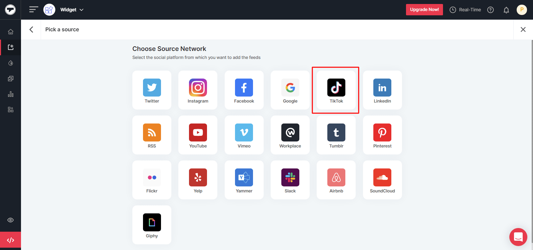Expand the Widget dropdown

[x=72, y=10]
